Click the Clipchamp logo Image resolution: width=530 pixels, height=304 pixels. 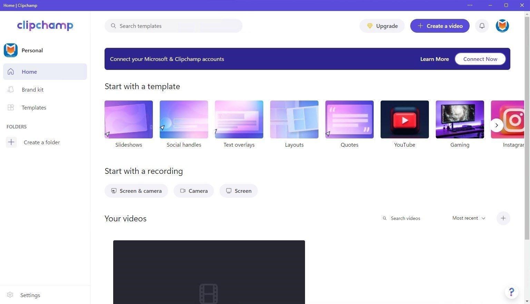click(x=45, y=25)
